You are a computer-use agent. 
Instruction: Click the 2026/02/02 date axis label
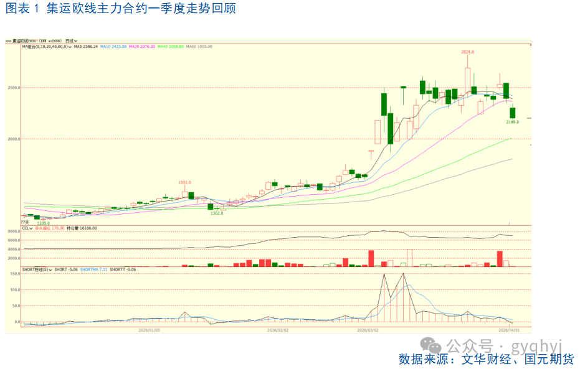(277, 330)
